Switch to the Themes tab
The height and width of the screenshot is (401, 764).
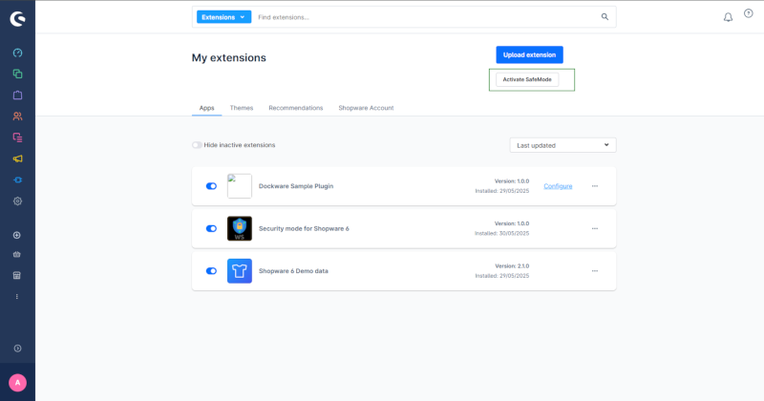coord(242,108)
